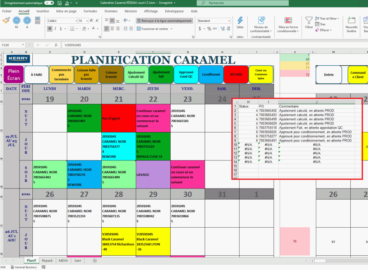Select the format painter (Reproduire la mise en forme)
The width and height of the screenshot is (368, 270).
6,20
